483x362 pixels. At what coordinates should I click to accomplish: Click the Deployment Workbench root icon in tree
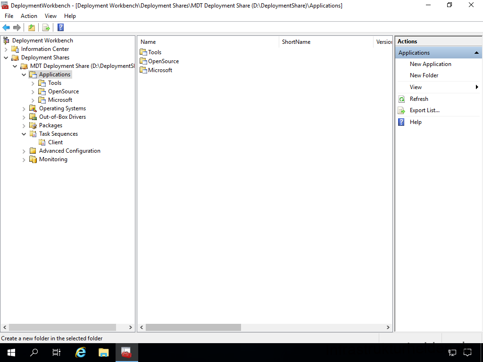pyautogui.click(x=6, y=41)
